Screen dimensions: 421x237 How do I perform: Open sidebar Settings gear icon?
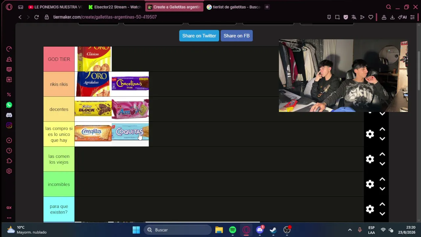click(x=9, y=171)
